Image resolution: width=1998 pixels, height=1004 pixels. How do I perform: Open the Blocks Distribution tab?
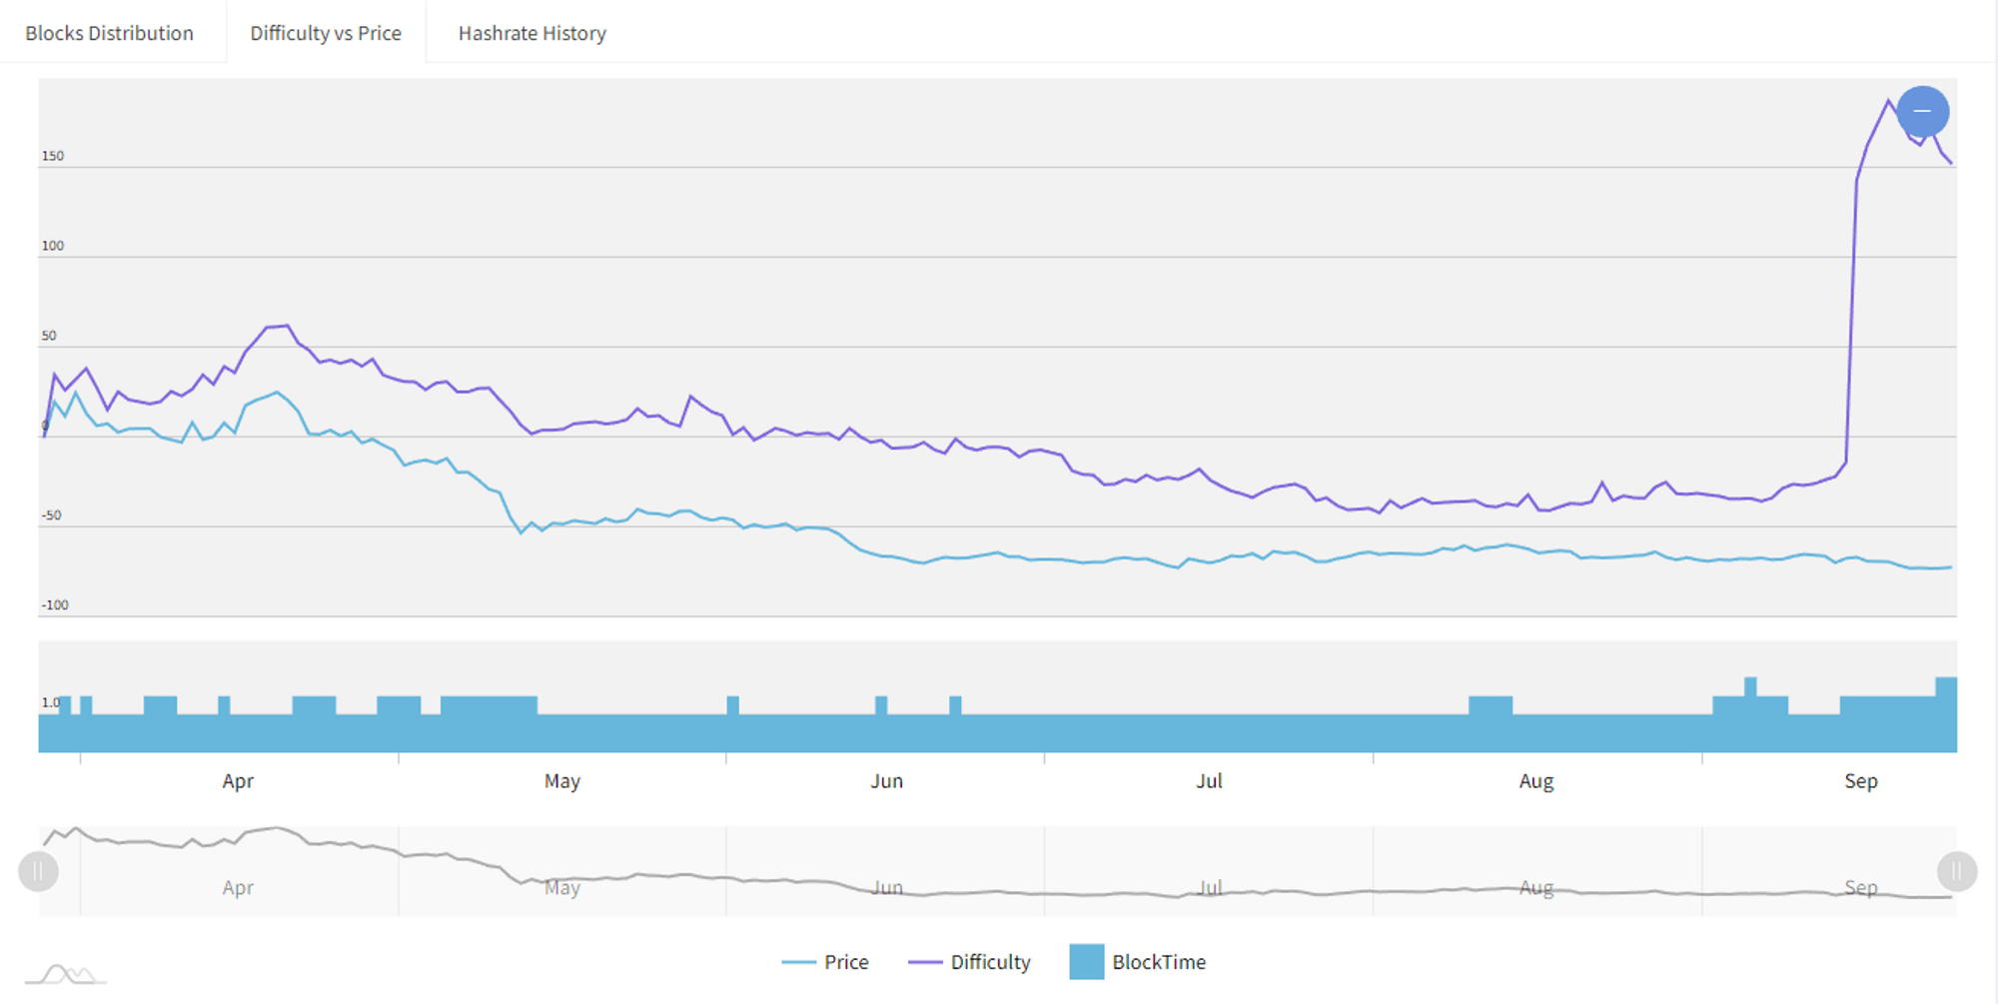(110, 33)
